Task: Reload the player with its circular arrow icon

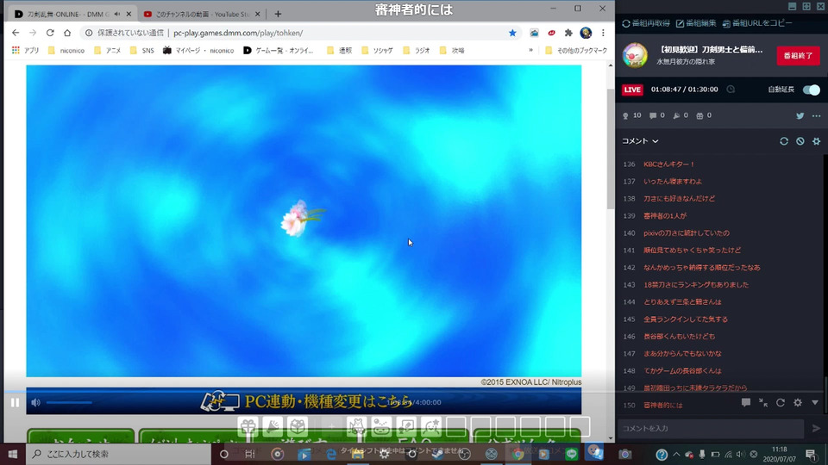Action: [x=781, y=403]
